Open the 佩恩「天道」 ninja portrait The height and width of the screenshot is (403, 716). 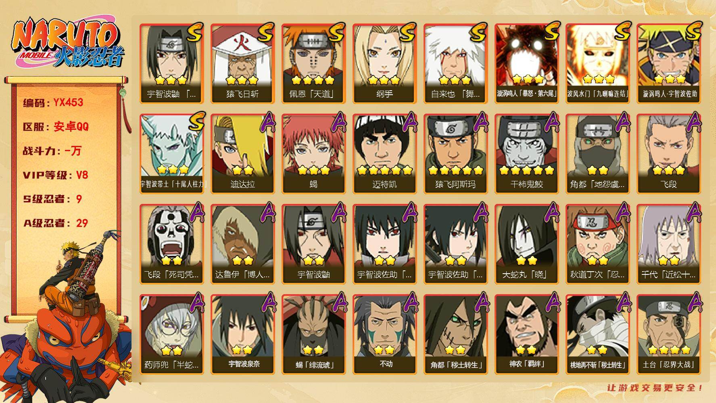pos(313,63)
